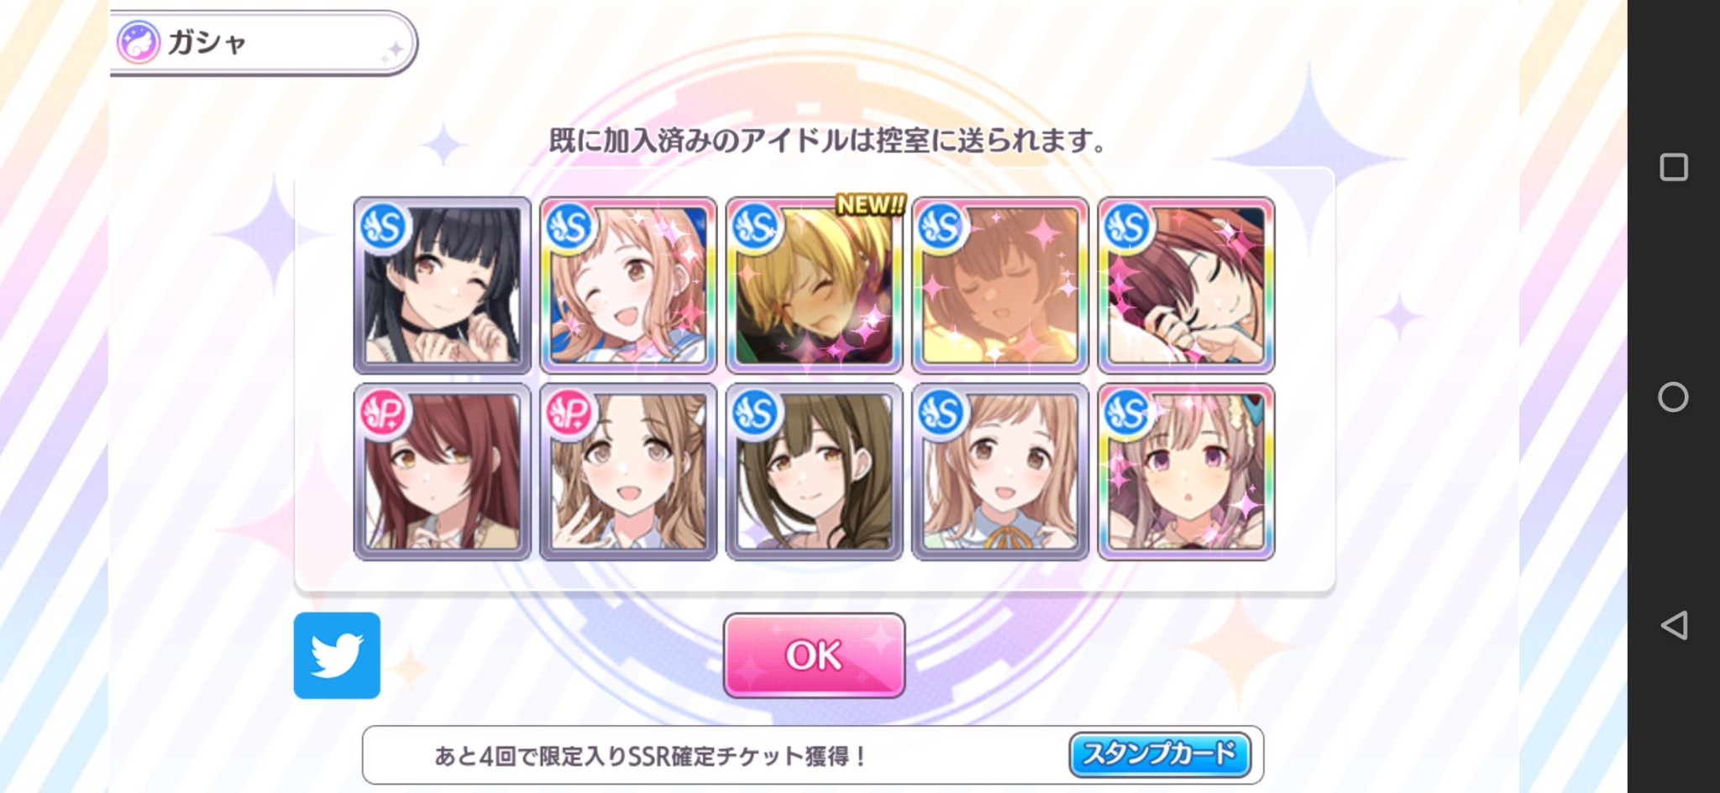Select the dark olive-haired idol card

coord(814,472)
